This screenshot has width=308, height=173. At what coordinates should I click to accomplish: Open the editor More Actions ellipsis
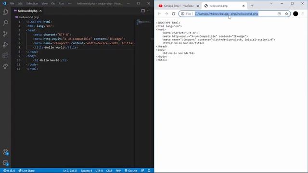click(x=149, y=11)
